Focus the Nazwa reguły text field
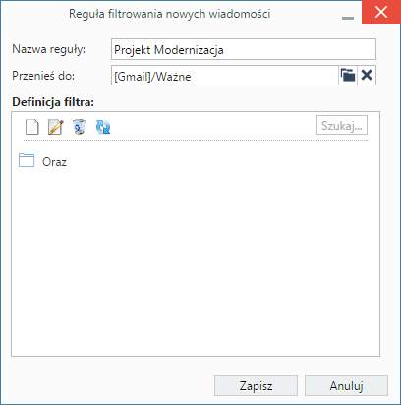 (244, 49)
